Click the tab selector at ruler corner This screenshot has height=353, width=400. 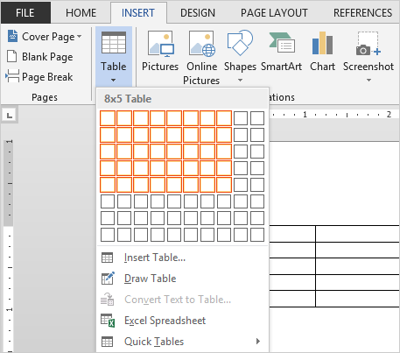(10, 116)
